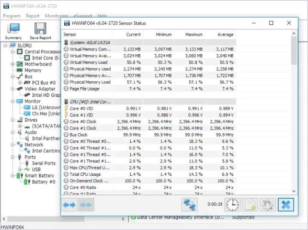This screenshot has width=308, height=230.
Task: Open the Program menu
Action: tap(11, 16)
